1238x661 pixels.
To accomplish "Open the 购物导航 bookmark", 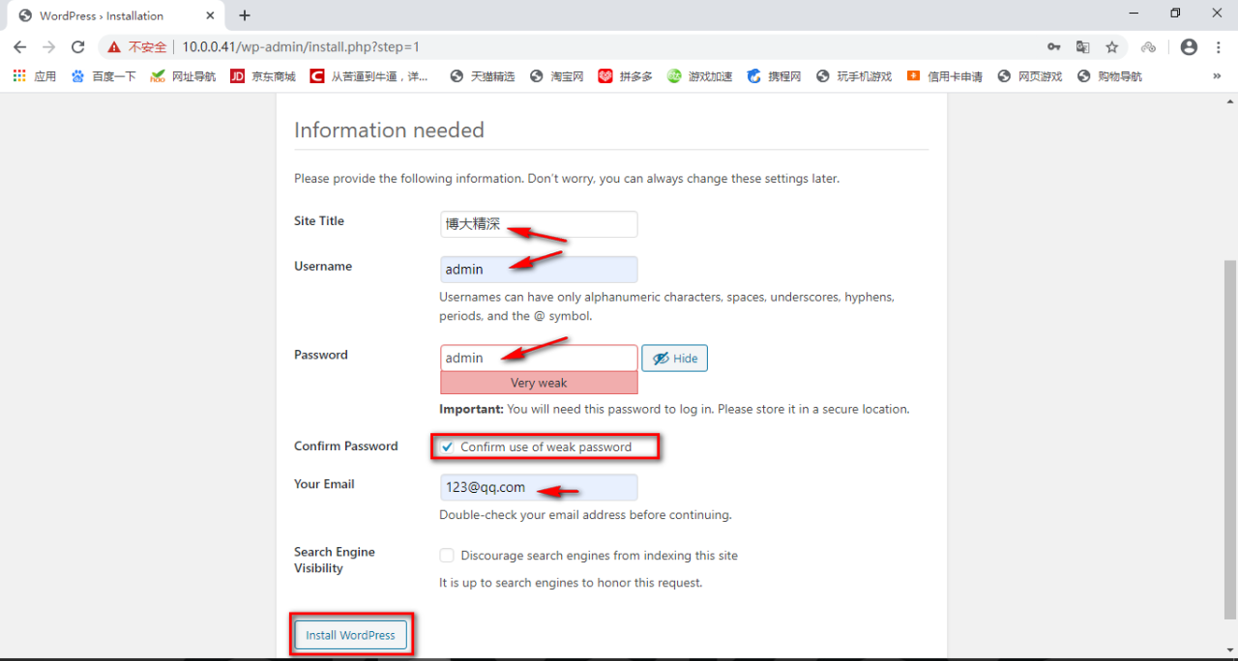I will point(1109,76).
